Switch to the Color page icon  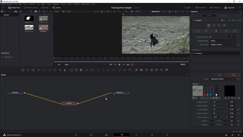click(x=136, y=135)
